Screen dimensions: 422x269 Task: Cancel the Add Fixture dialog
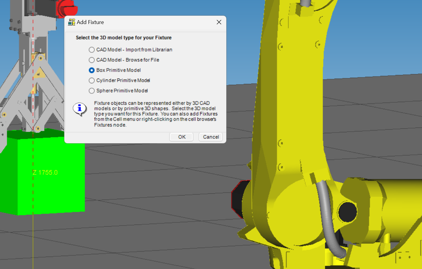pyautogui.click(x=211, y=137)
